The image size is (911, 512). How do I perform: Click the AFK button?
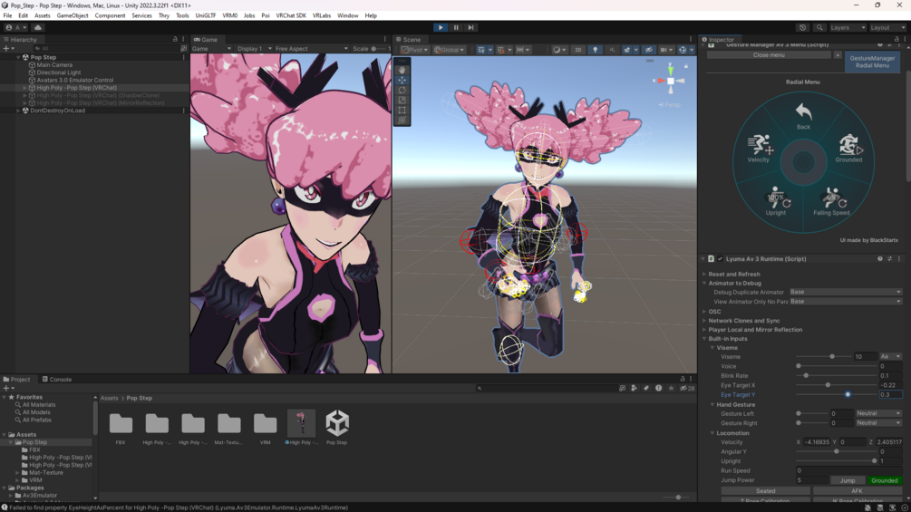pyautogui.click(x=857, y=491)
